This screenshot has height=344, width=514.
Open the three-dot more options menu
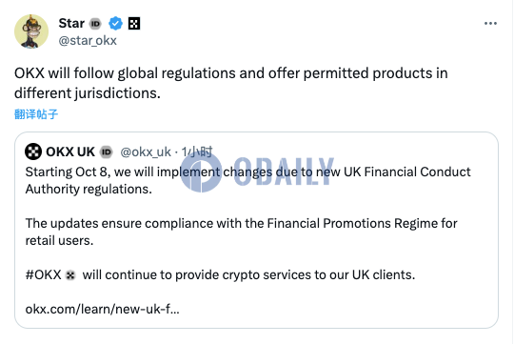[490, 23]
